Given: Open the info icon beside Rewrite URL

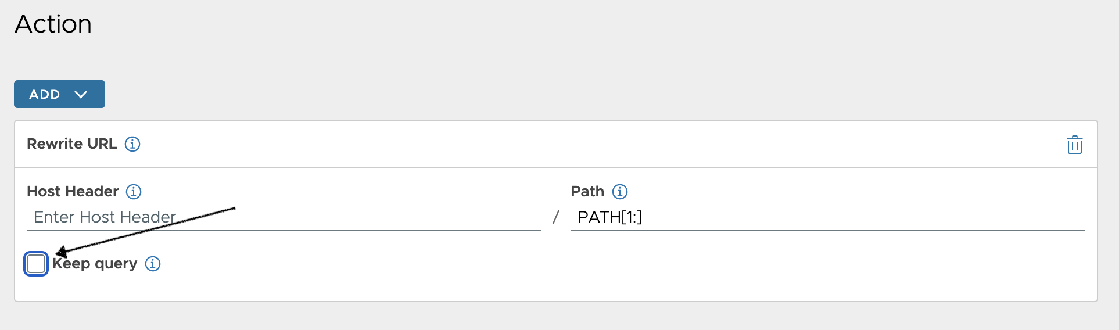Looking at the screenshot, I should 132,144.
